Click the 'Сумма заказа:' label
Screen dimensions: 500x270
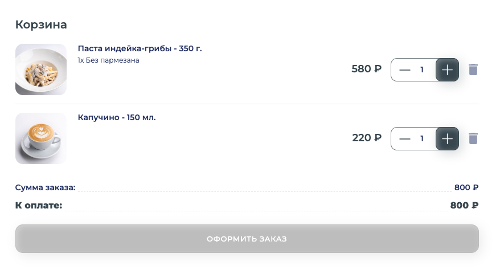(45, 187)
